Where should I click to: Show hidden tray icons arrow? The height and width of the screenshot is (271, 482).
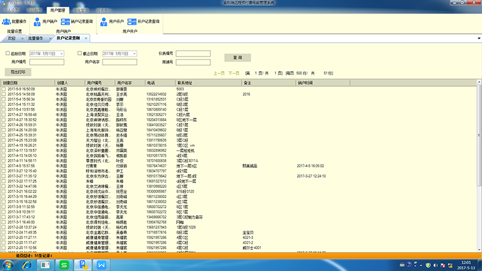tap(421, 266)
